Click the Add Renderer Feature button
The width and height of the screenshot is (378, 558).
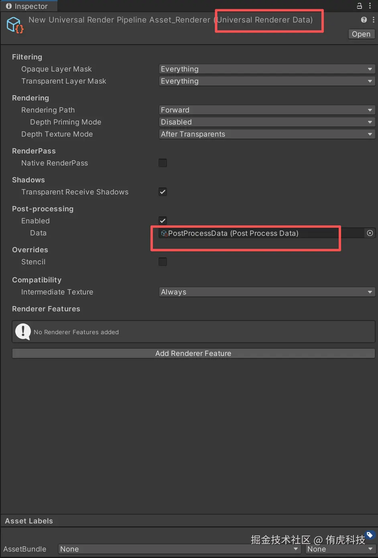tap(193, 354)
